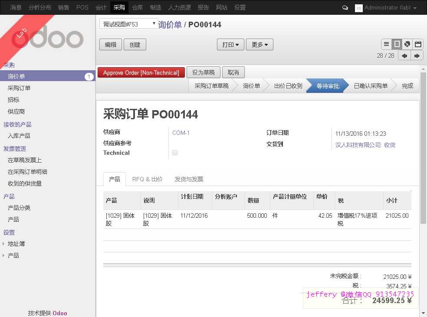Click the Odoo logo
Viewport: 427px width, 317px height.
coord(47,38)
